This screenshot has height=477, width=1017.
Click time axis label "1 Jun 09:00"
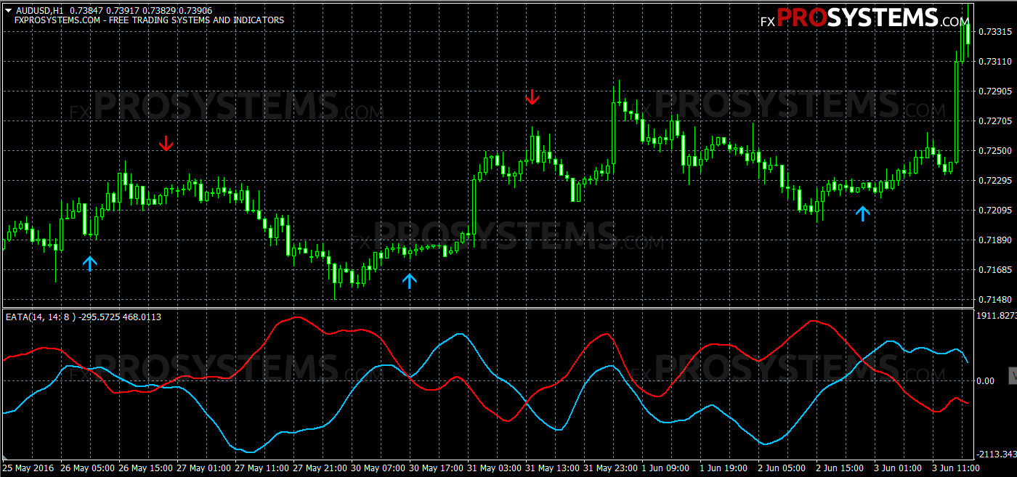[x=666, y=468]
